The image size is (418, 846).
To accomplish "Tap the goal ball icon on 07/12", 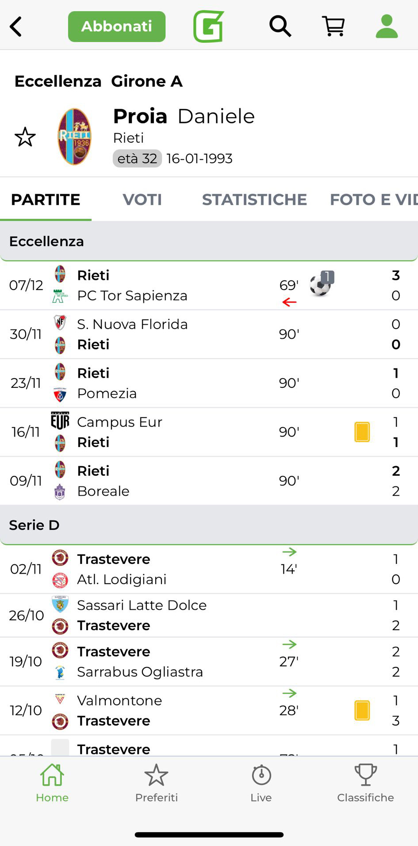I will coord(321,284).
